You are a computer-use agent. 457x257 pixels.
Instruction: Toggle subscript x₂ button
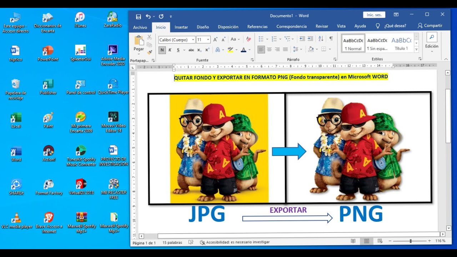pos(199,50)
